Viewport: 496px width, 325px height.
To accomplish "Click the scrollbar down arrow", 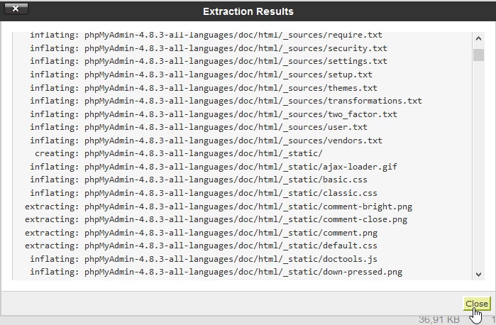I will click(x=478, y=273).
